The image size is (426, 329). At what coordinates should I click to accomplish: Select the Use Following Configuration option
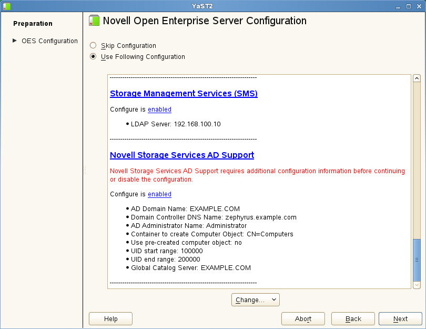(x=93, y=57)
